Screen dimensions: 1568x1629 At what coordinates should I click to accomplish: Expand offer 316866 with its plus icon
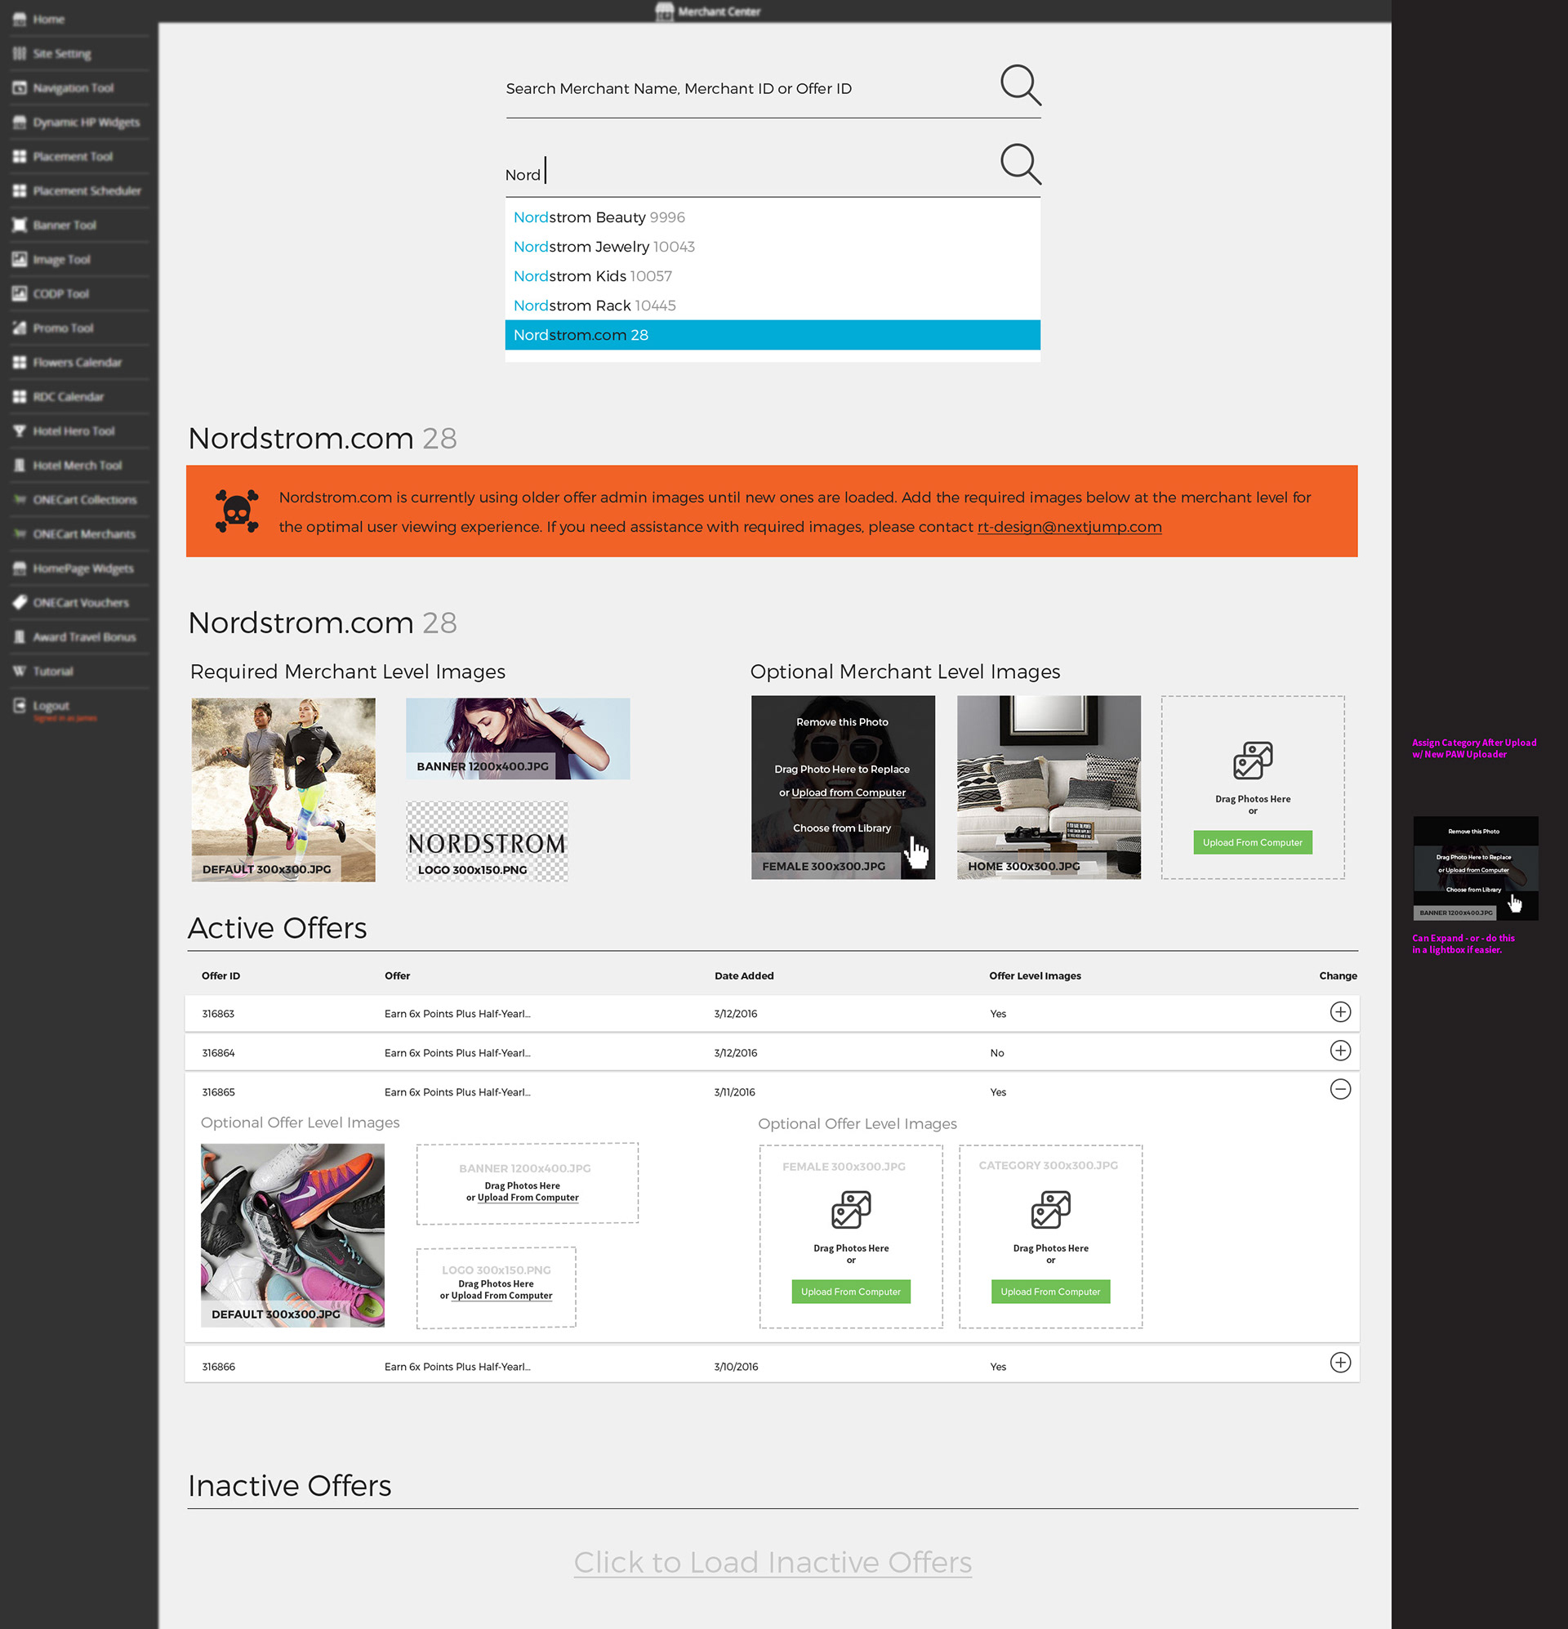pos(1340,1362)
